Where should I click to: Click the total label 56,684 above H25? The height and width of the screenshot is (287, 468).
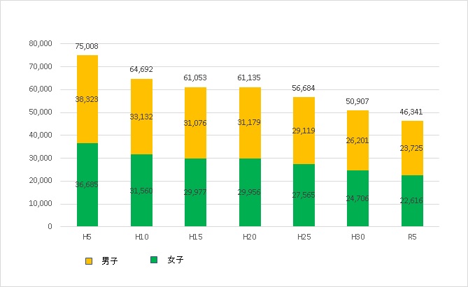pyautogui.click(x=304, y=88)
